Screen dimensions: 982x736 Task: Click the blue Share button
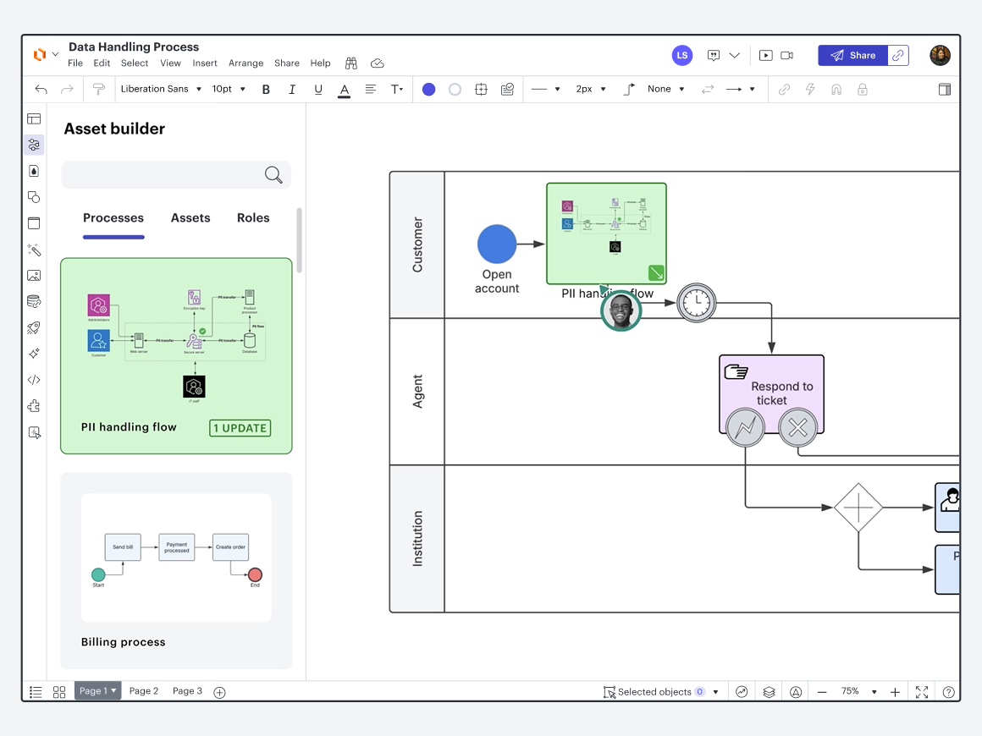point(853,55)
